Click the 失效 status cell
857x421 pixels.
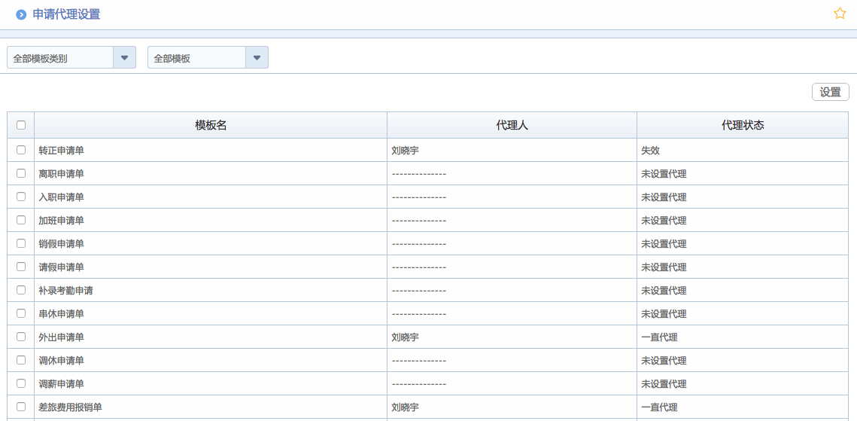[650, 151]
